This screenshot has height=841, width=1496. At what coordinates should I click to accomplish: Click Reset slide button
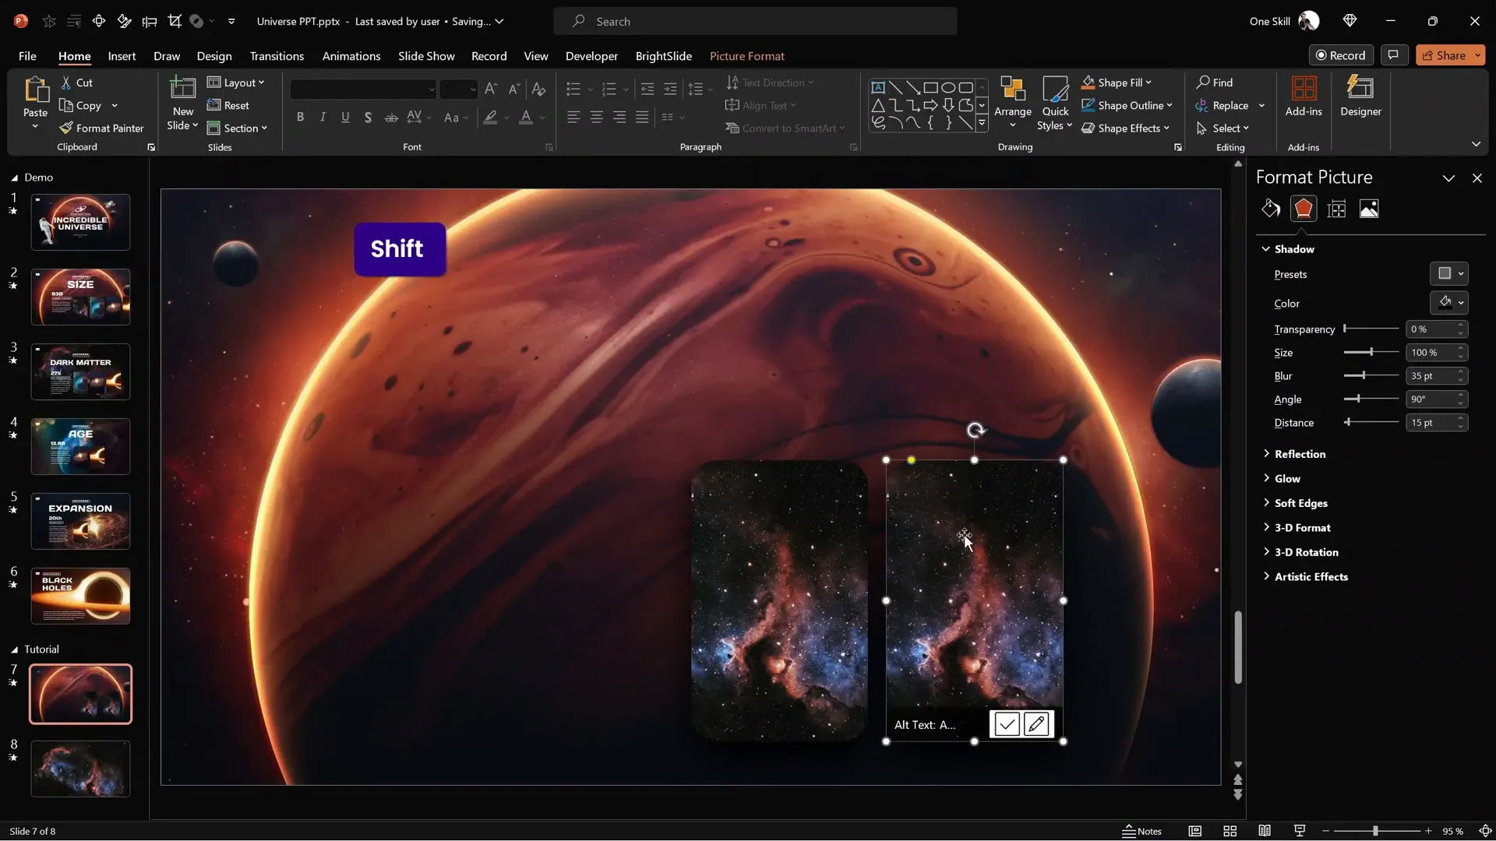click(228, 105)
